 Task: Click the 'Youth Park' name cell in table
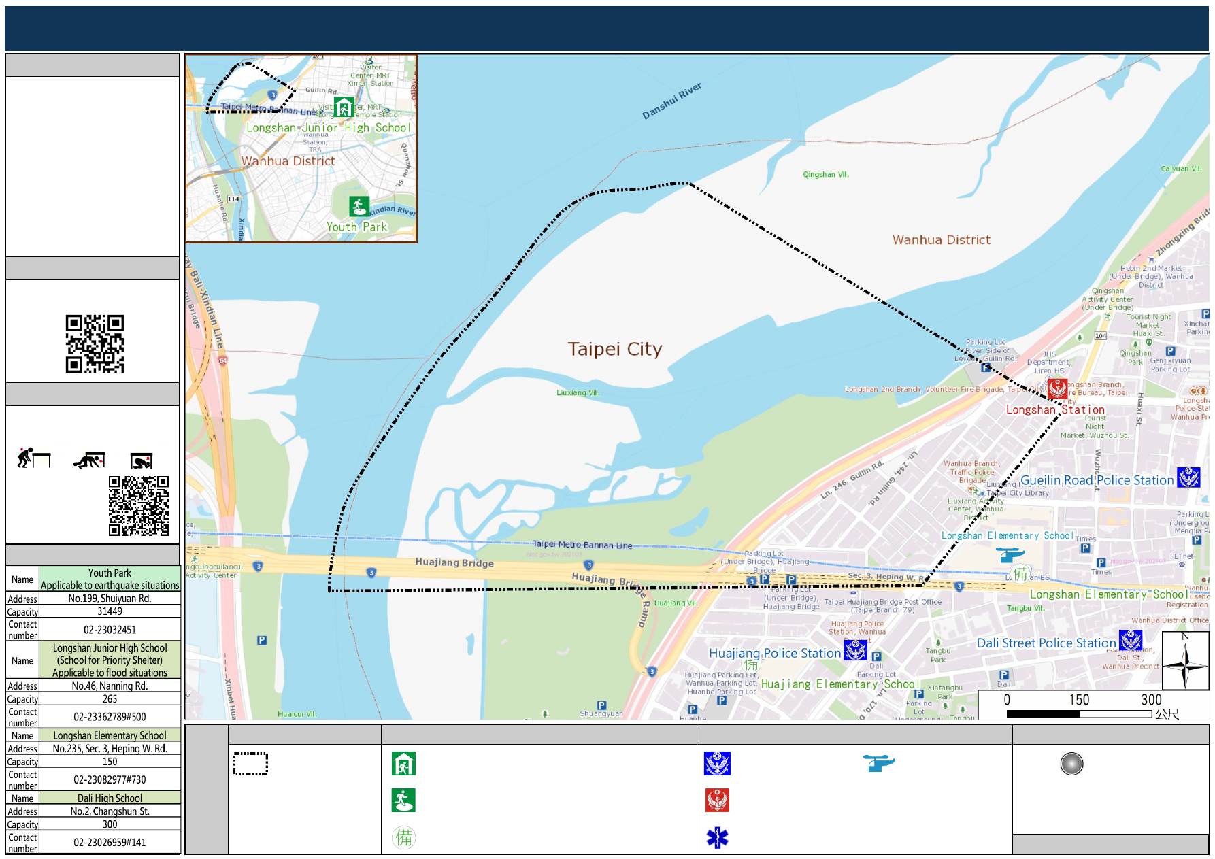110,579
